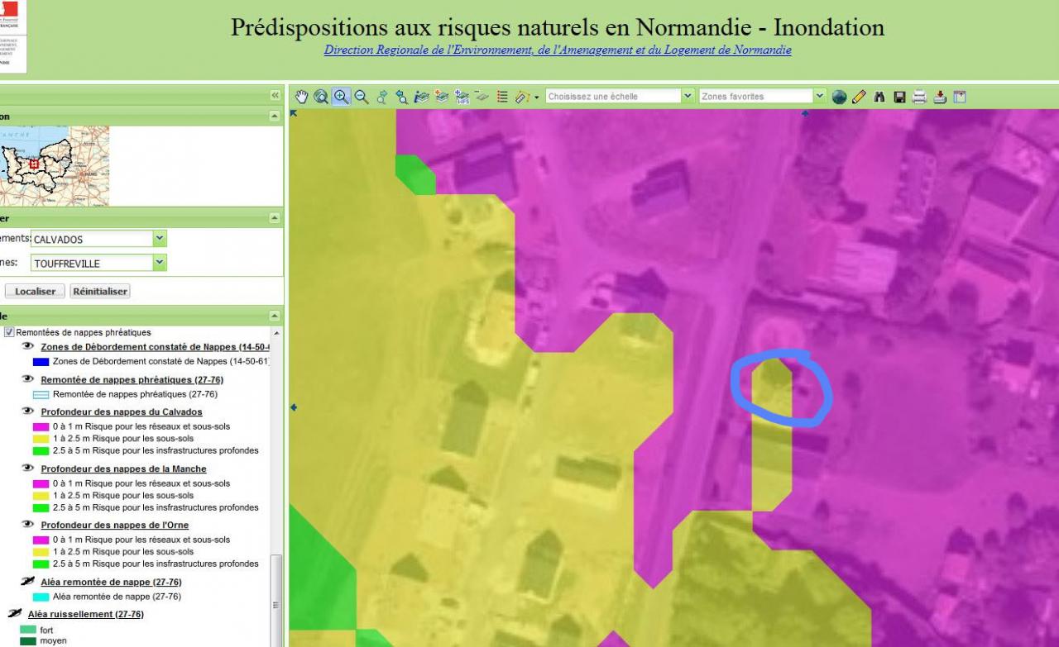1059x647 pixels.
Task: Click the gray stacked layers toolbar icon
Action: [482, 97]
